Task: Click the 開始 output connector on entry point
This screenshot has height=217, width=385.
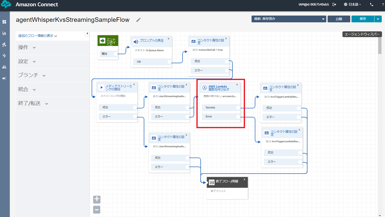Action: 116,54
